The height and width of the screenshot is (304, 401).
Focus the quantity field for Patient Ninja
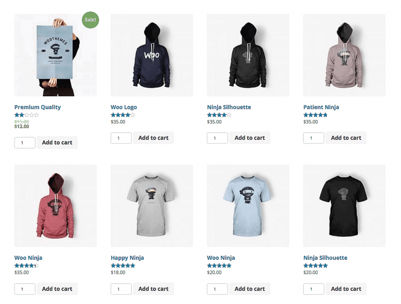point(314,138)
